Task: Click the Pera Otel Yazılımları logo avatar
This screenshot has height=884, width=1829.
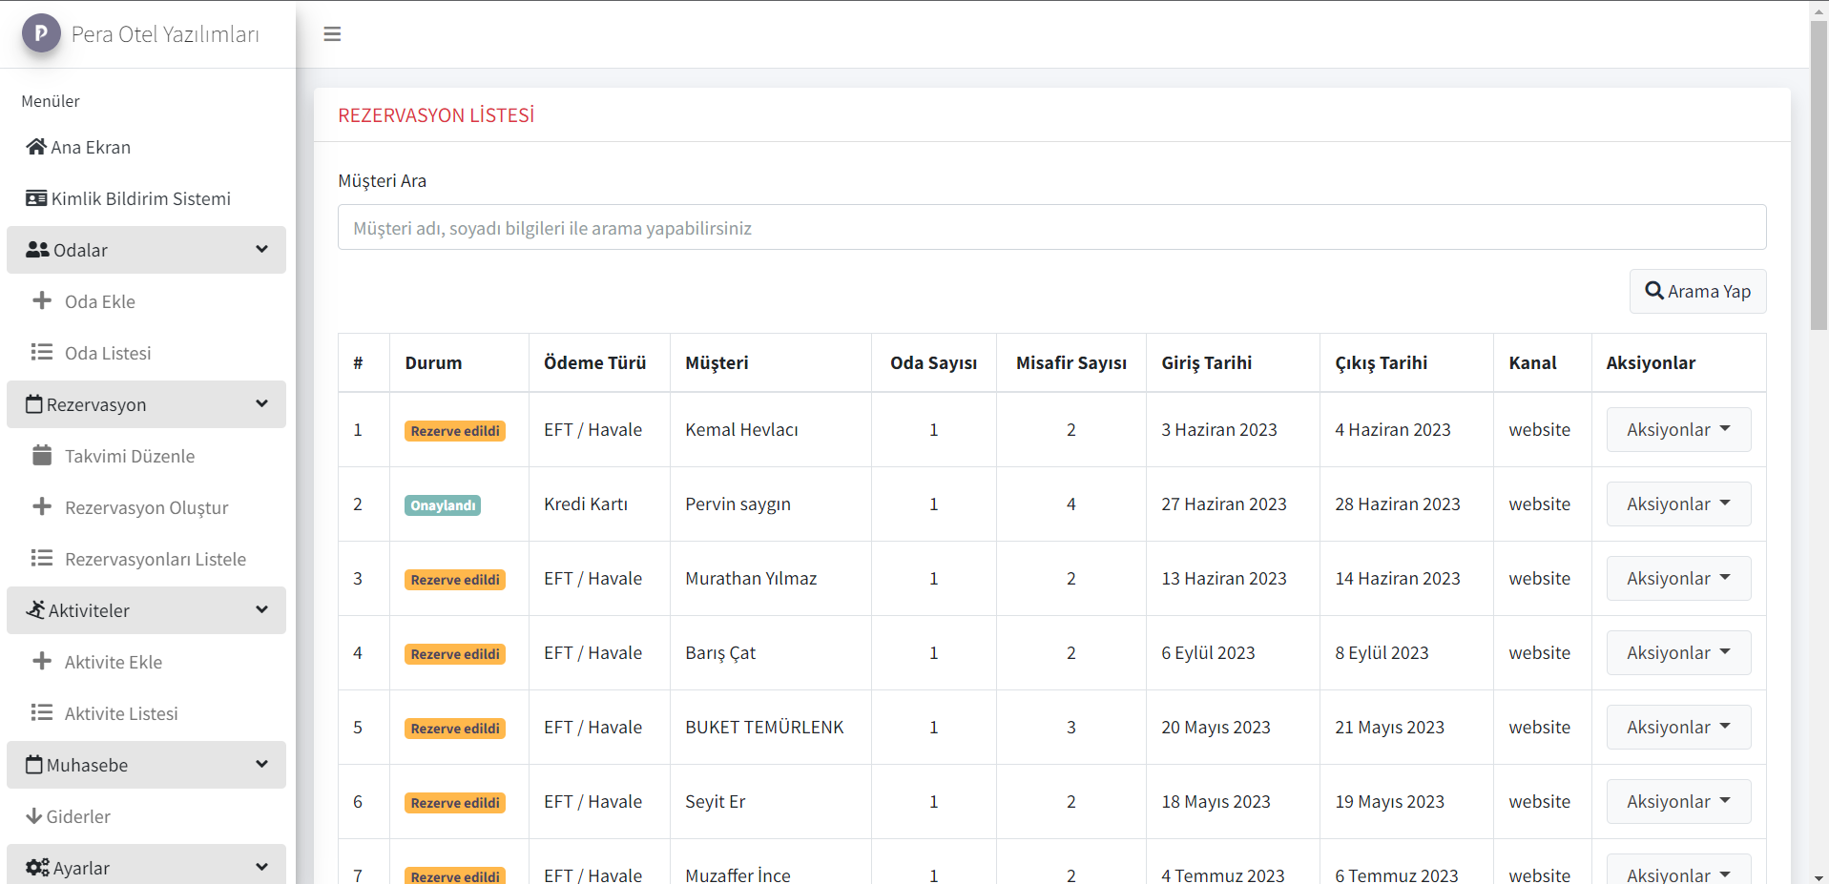Action: pos(41,33)
